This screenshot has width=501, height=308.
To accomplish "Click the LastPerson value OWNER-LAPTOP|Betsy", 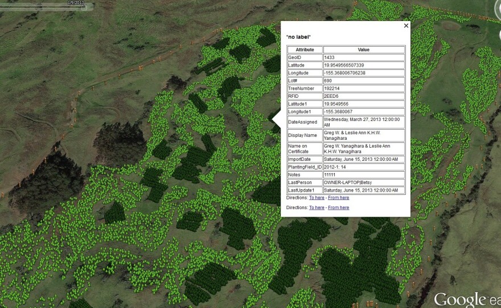I will click(344, 182).
